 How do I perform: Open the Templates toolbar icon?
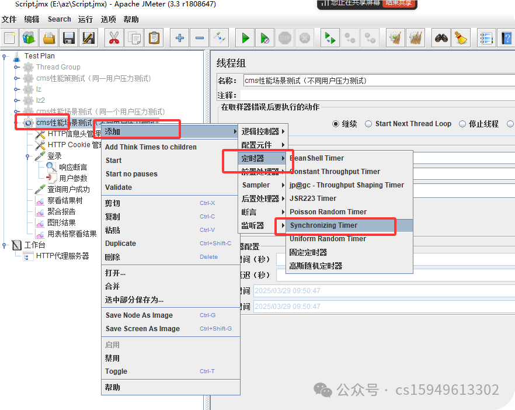pyautogui.click(x=29, y=38)
